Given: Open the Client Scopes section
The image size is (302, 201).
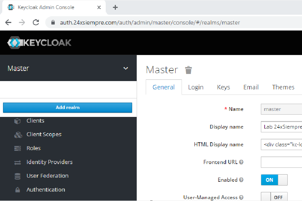Looking at the screenshot, I should coord(44,134).
